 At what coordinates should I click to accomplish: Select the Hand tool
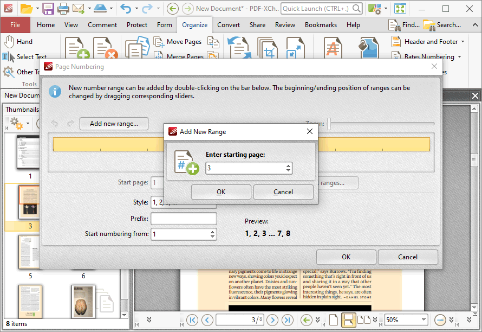18,42
